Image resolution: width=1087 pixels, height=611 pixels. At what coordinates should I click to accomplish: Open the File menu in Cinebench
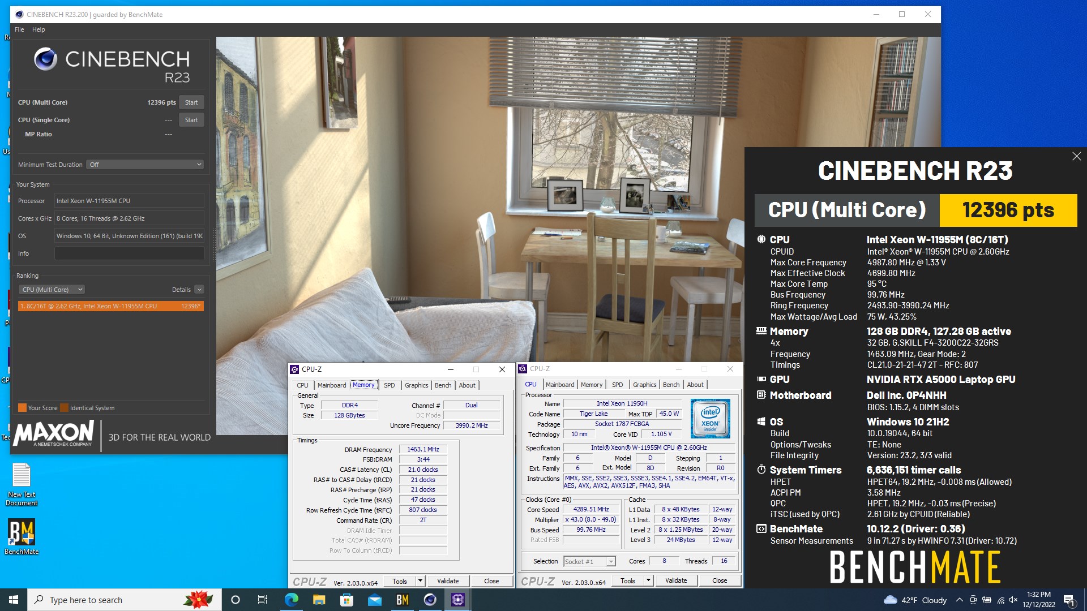tap(19, 29)
